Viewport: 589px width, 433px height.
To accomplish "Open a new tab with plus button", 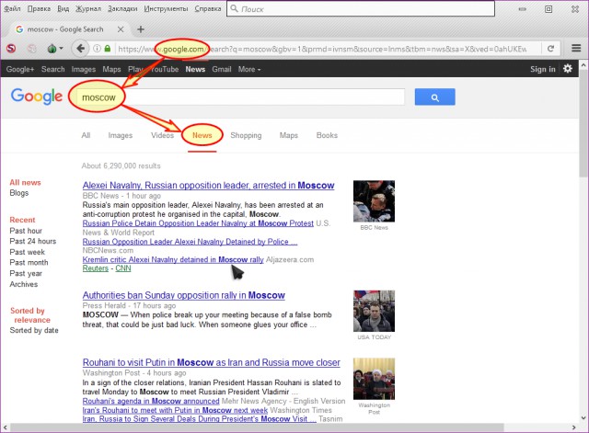I will 141,29.
